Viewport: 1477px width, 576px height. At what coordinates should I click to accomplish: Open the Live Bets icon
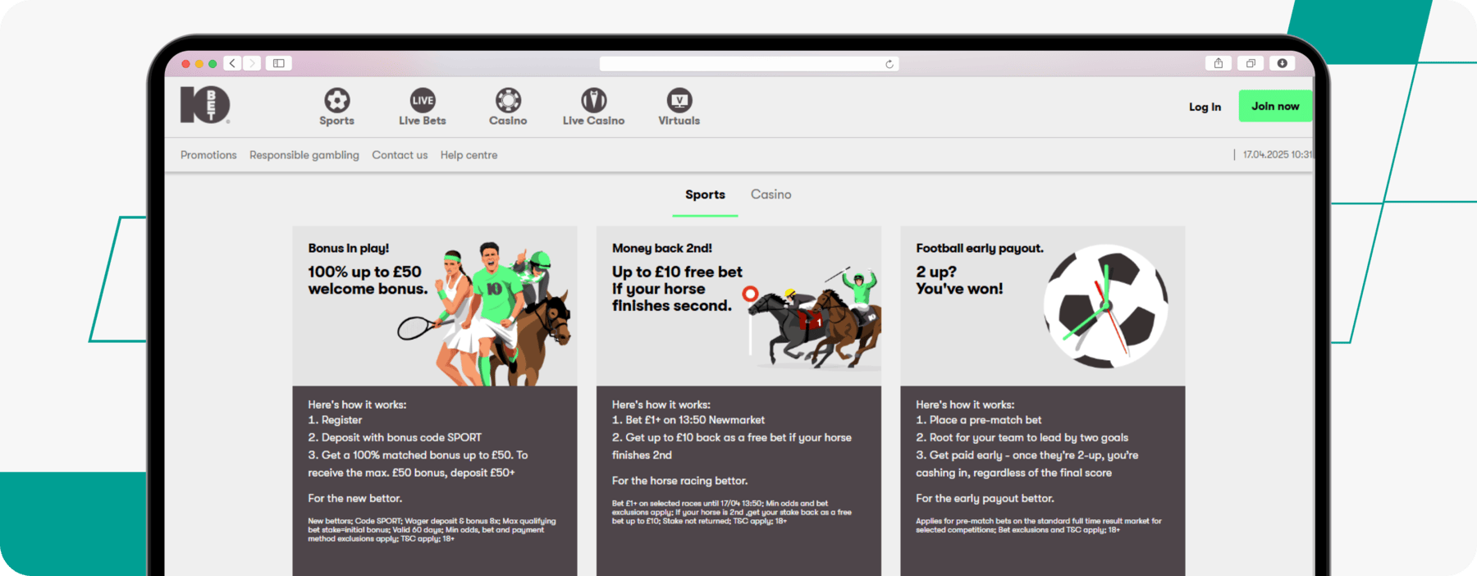423,100
